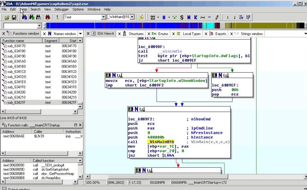Click the yellow highlighter icon in toolbar
Image resolution: width=307 pixels, height=190 pixels.
tap(142, 17)
